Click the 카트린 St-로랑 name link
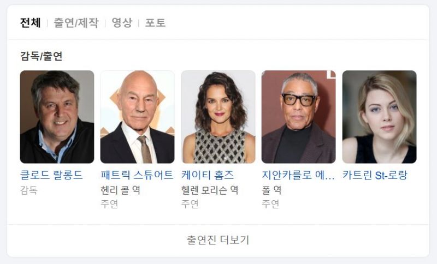 pyautogui.click(x=375, y=175)
